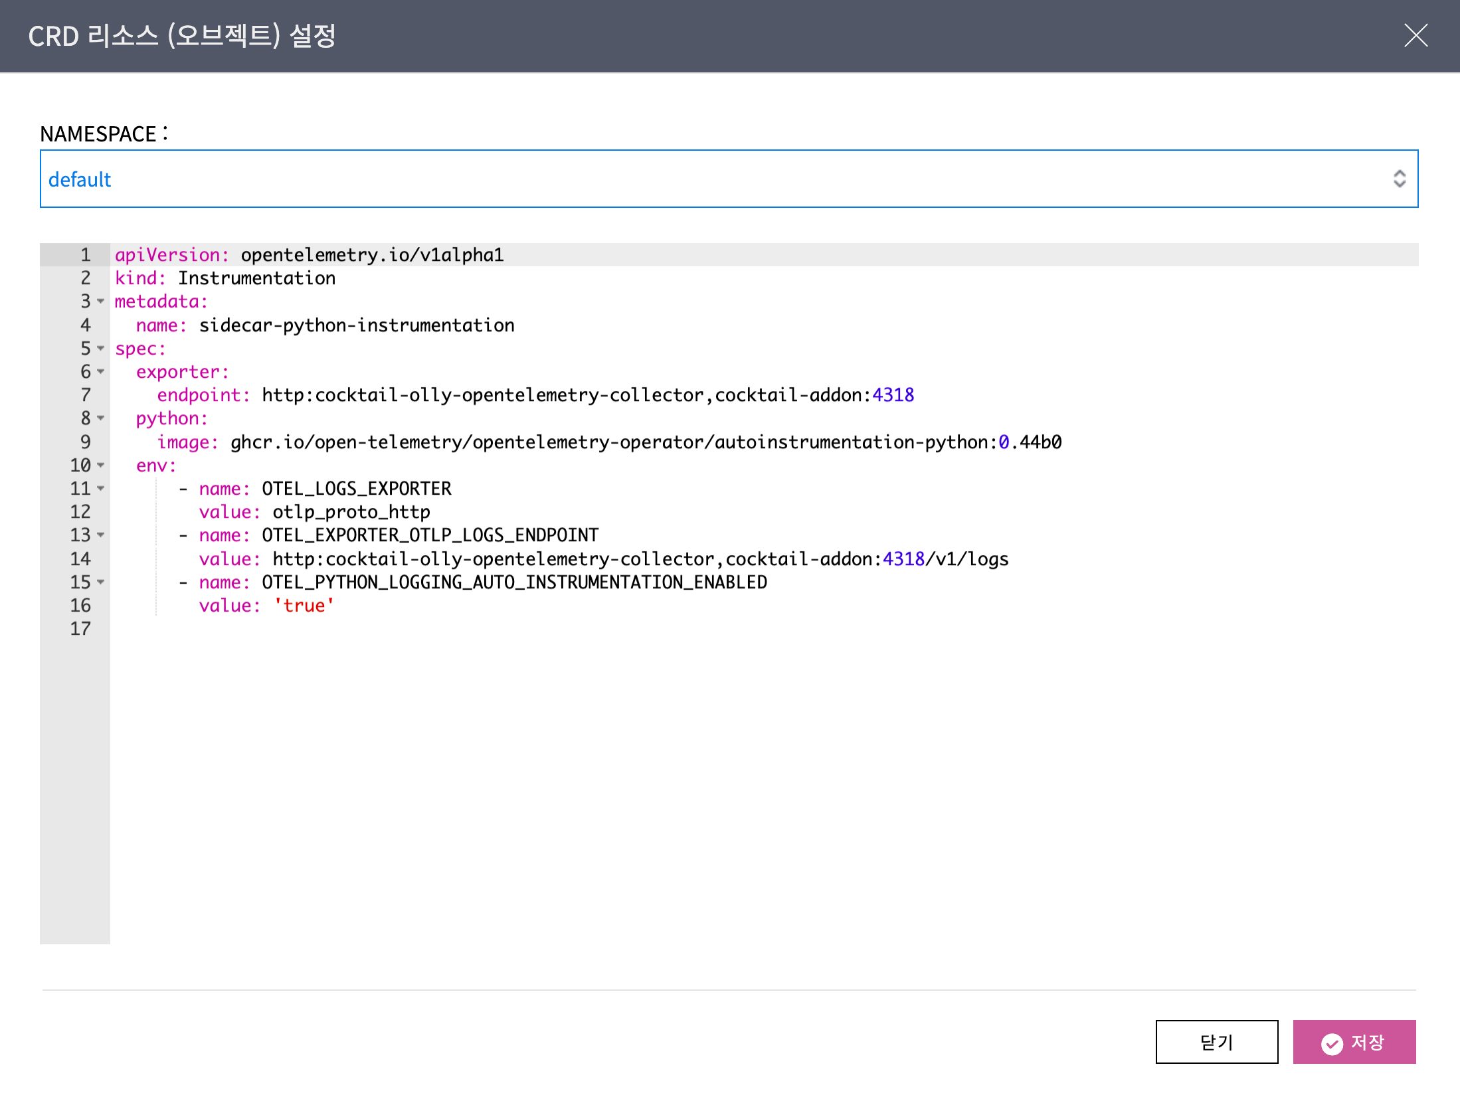
Task: Fold the OTEL_LOGS_EXPORTER entry on line 11
Action: pos(101,489)
